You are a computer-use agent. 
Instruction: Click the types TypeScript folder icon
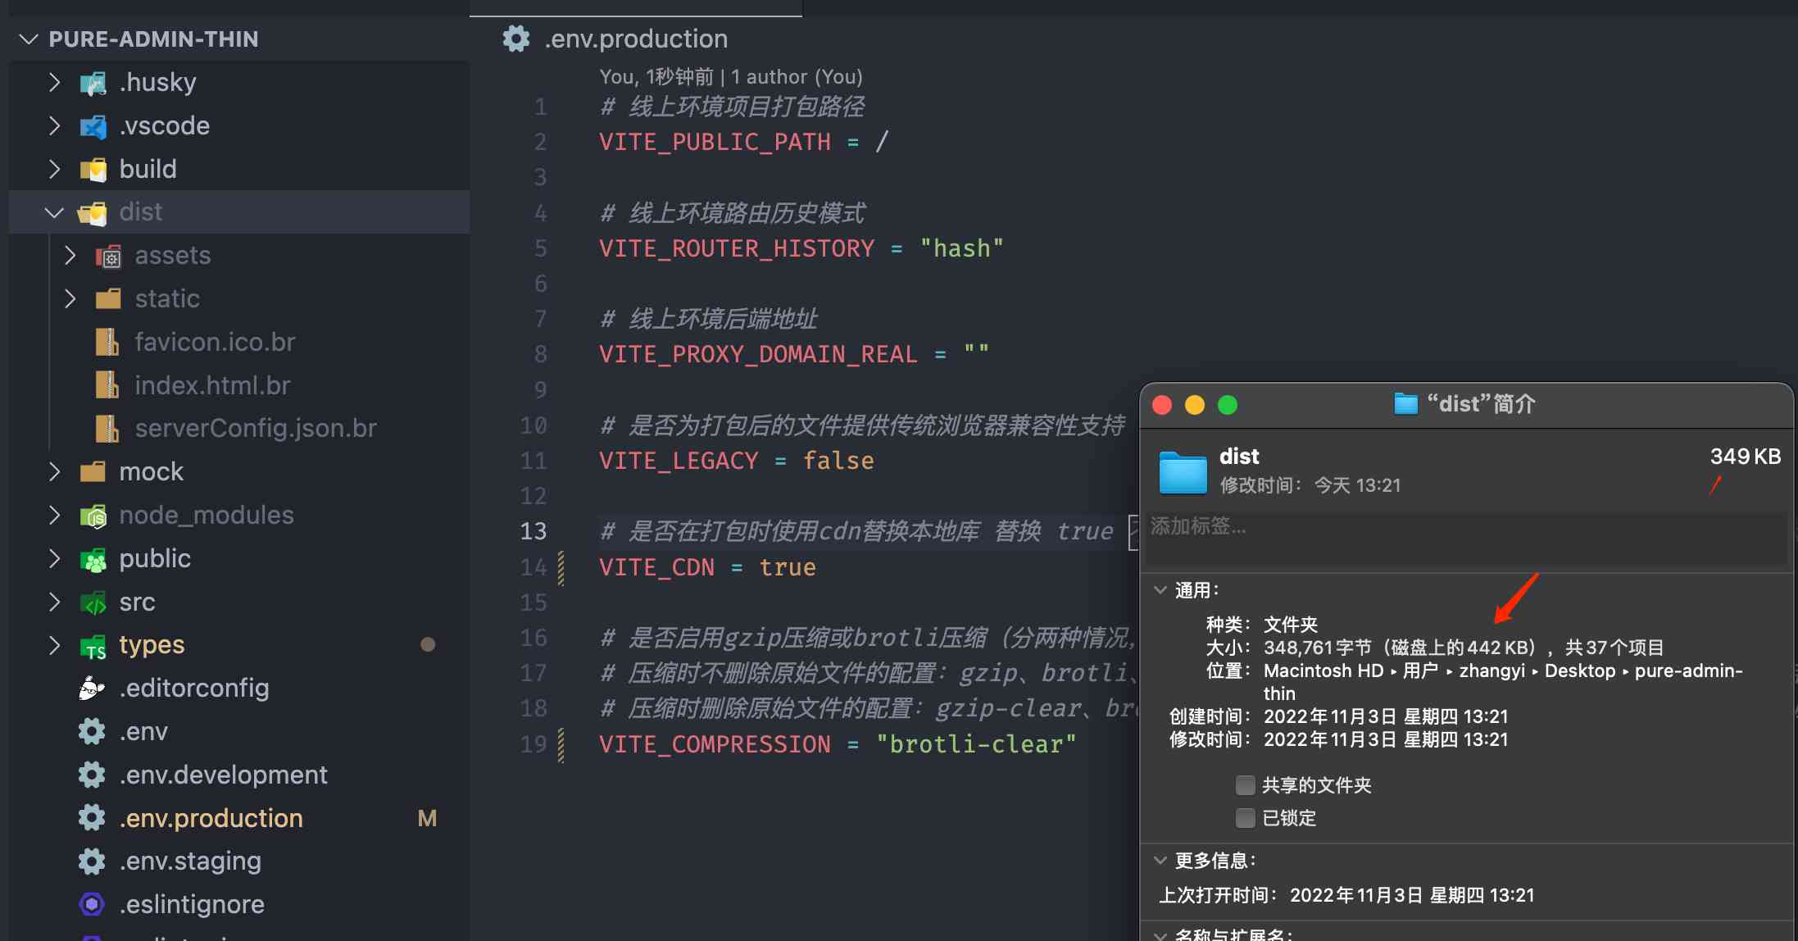click(x=93, y=647)
